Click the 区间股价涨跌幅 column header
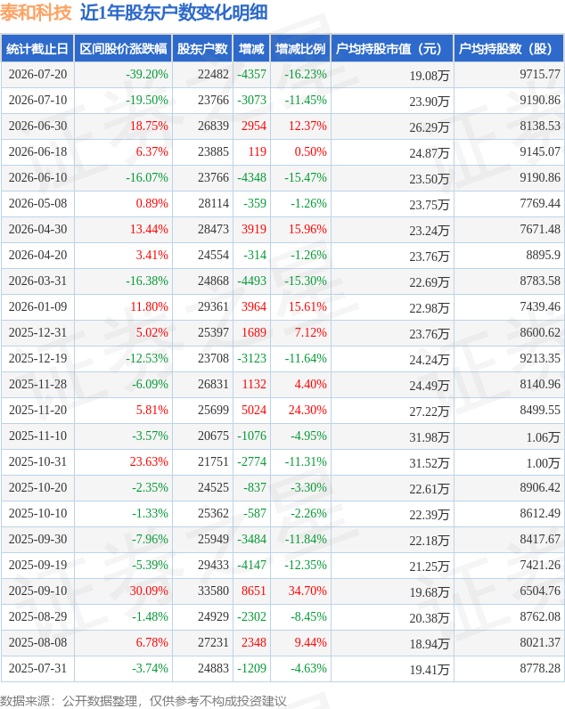565x709 pixels. click(123, 48)
